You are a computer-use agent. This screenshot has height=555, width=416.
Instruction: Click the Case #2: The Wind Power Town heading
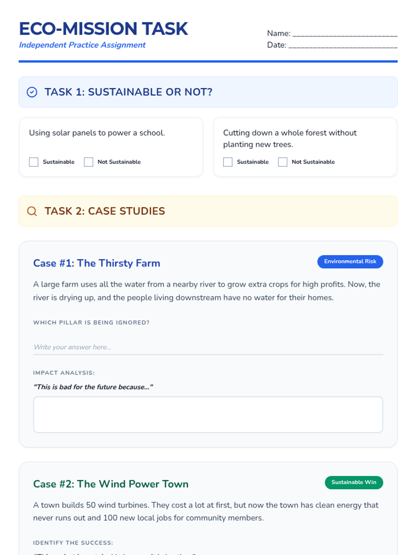[111, 484]
